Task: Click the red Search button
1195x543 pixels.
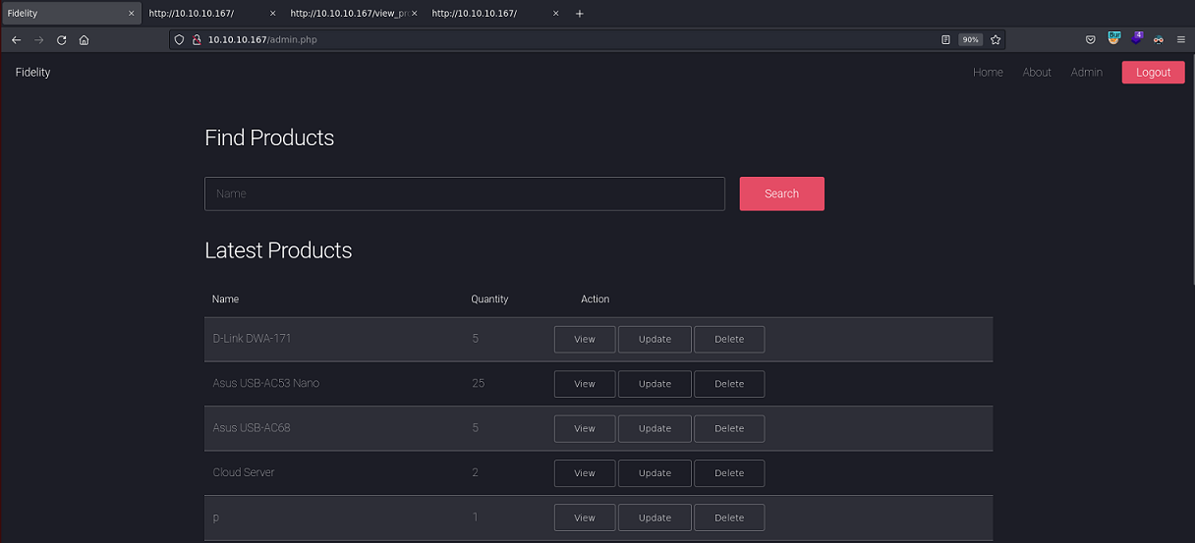Action: click(781, 194)
